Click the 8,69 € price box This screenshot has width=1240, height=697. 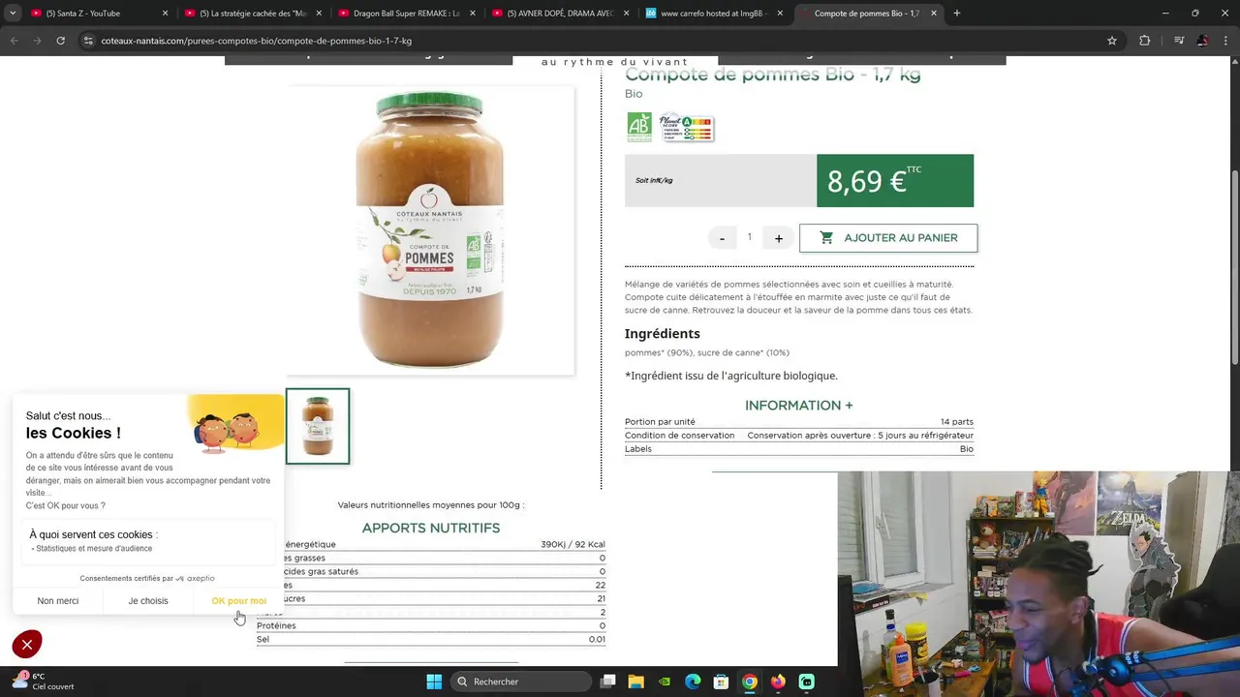895,181
